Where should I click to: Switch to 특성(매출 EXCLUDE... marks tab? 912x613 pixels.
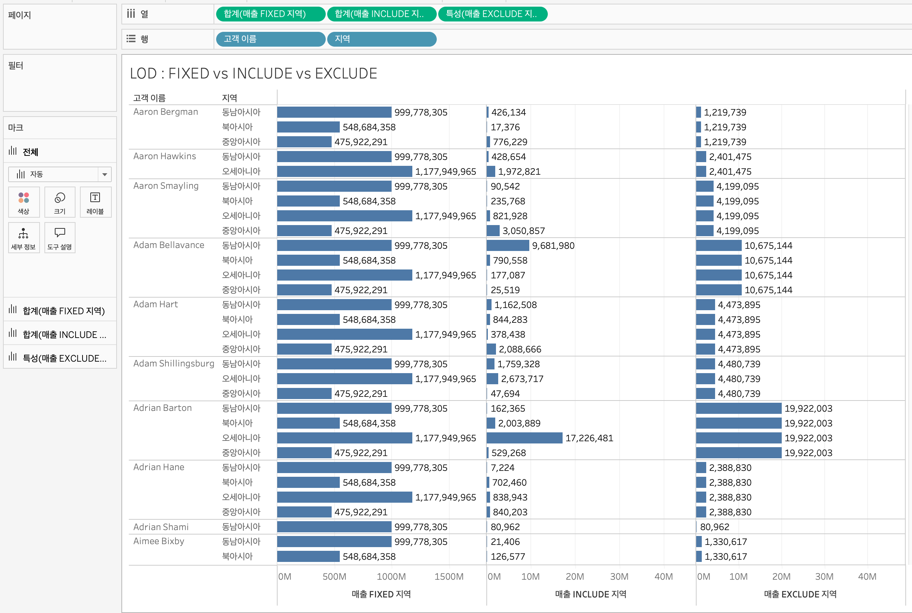60,357
